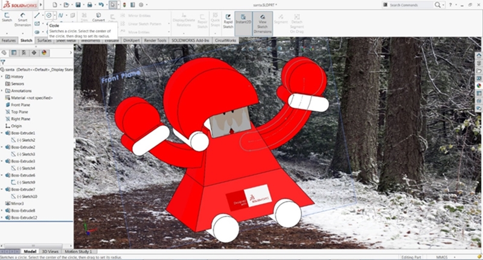
Task: Open the CircuitWorks tab
Action: [x=225, y=40]
